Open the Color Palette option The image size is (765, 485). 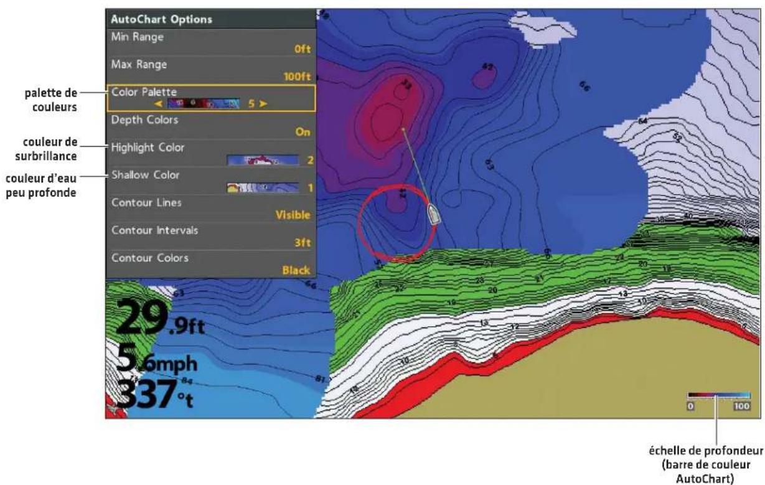[211, 98]
